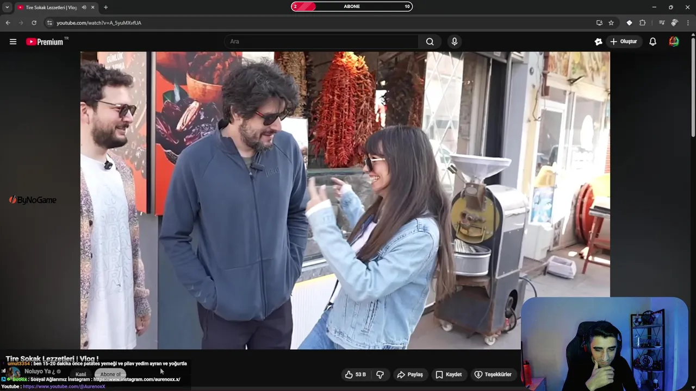
Task: Click the Teşekkürler thanks button
Action: 493,375
